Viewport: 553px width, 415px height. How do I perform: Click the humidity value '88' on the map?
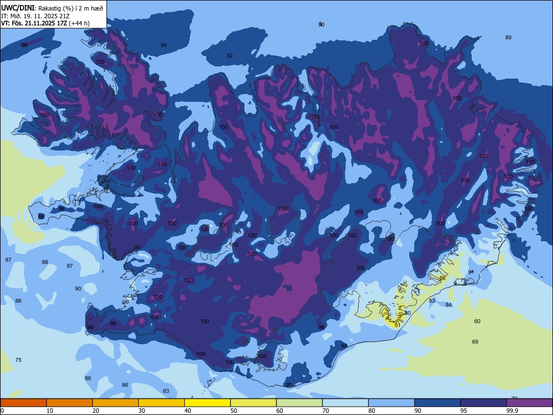click(x=45, y=262)
